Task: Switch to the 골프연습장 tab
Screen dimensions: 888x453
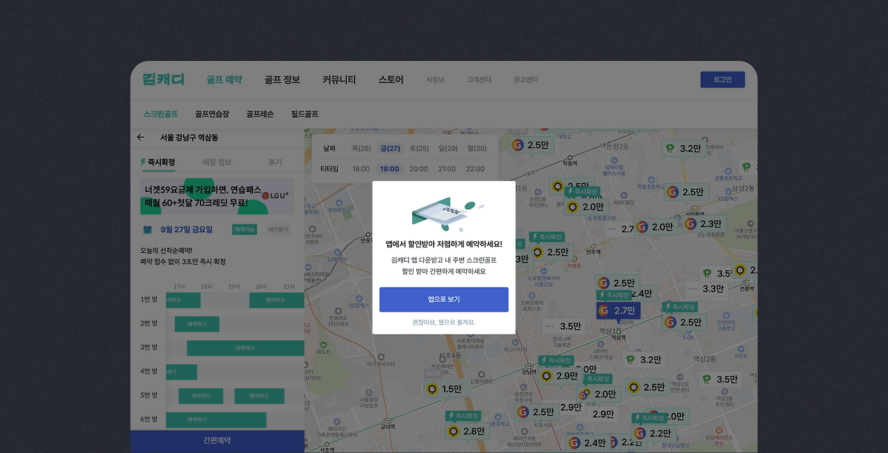Action: 212,114
